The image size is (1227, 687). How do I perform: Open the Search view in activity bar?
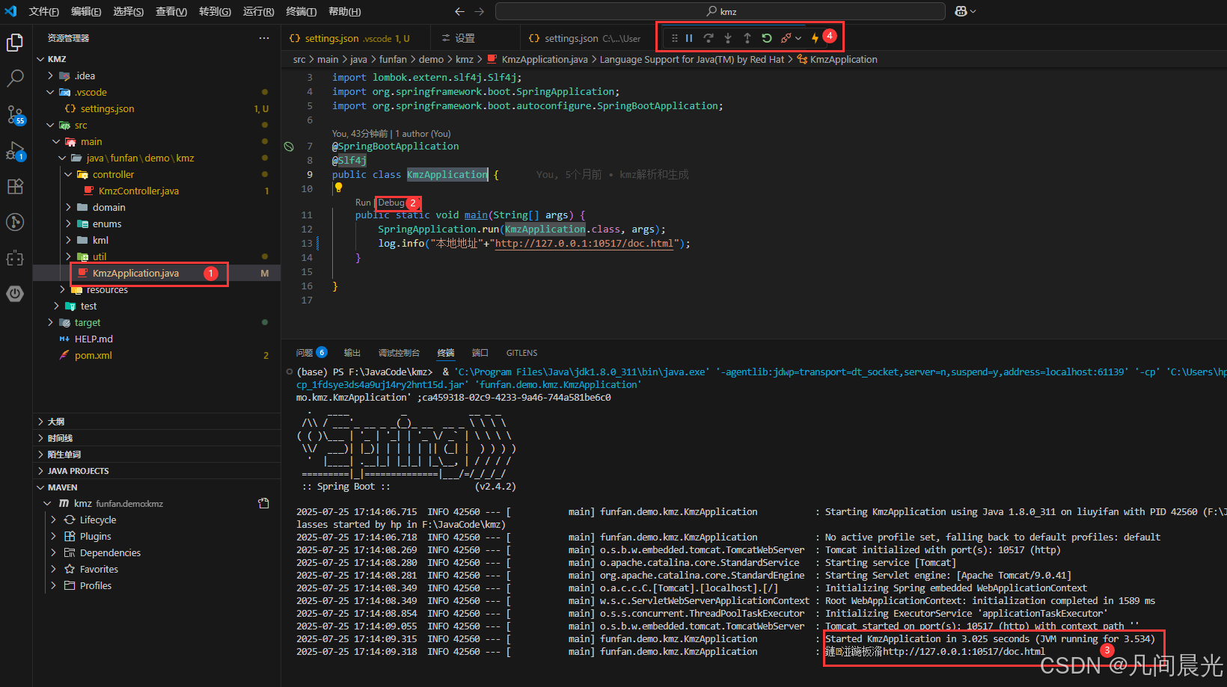(x=15, y=78)
